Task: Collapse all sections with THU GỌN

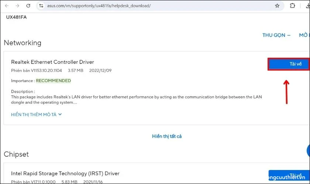Action: pos(276,35)
